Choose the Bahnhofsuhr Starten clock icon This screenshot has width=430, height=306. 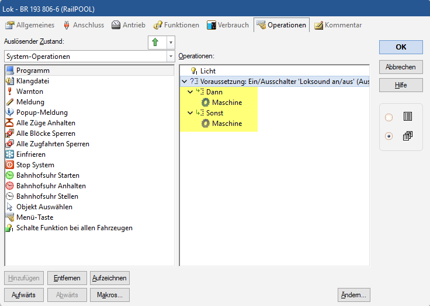[10, 175]
